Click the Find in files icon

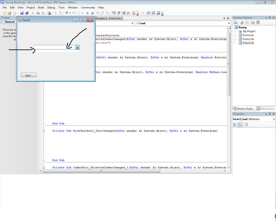point(49,13)
